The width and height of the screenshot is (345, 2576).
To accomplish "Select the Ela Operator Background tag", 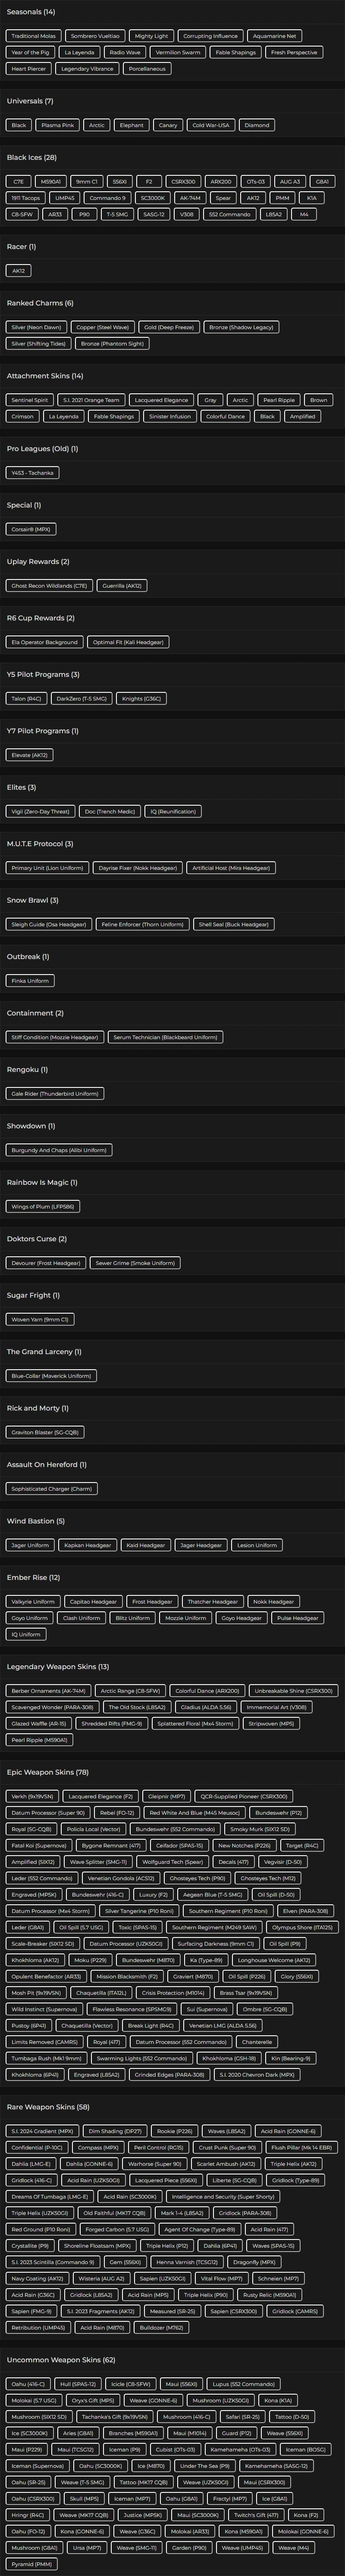I will pos(44,642).
